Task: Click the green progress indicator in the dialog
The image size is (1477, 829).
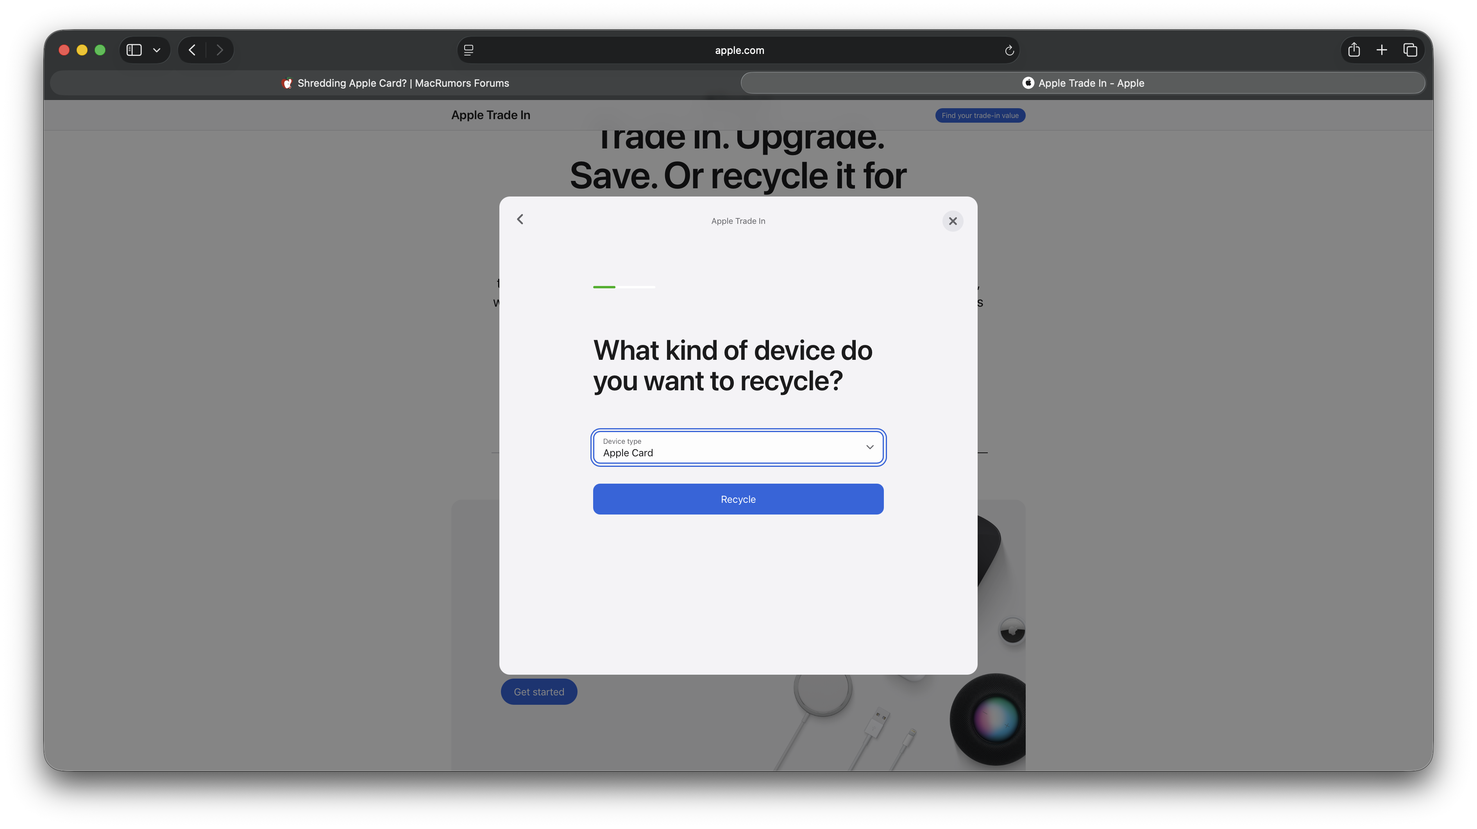Action: click(604, 287)
